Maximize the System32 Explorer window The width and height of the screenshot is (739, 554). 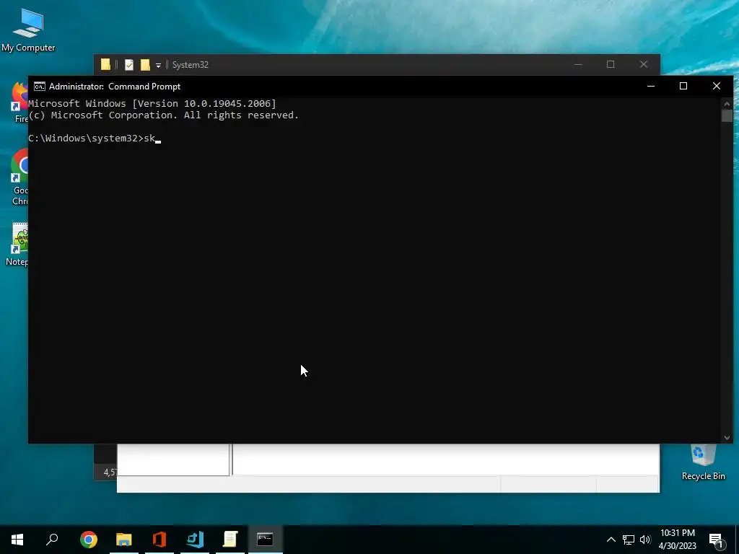point(611,64)
